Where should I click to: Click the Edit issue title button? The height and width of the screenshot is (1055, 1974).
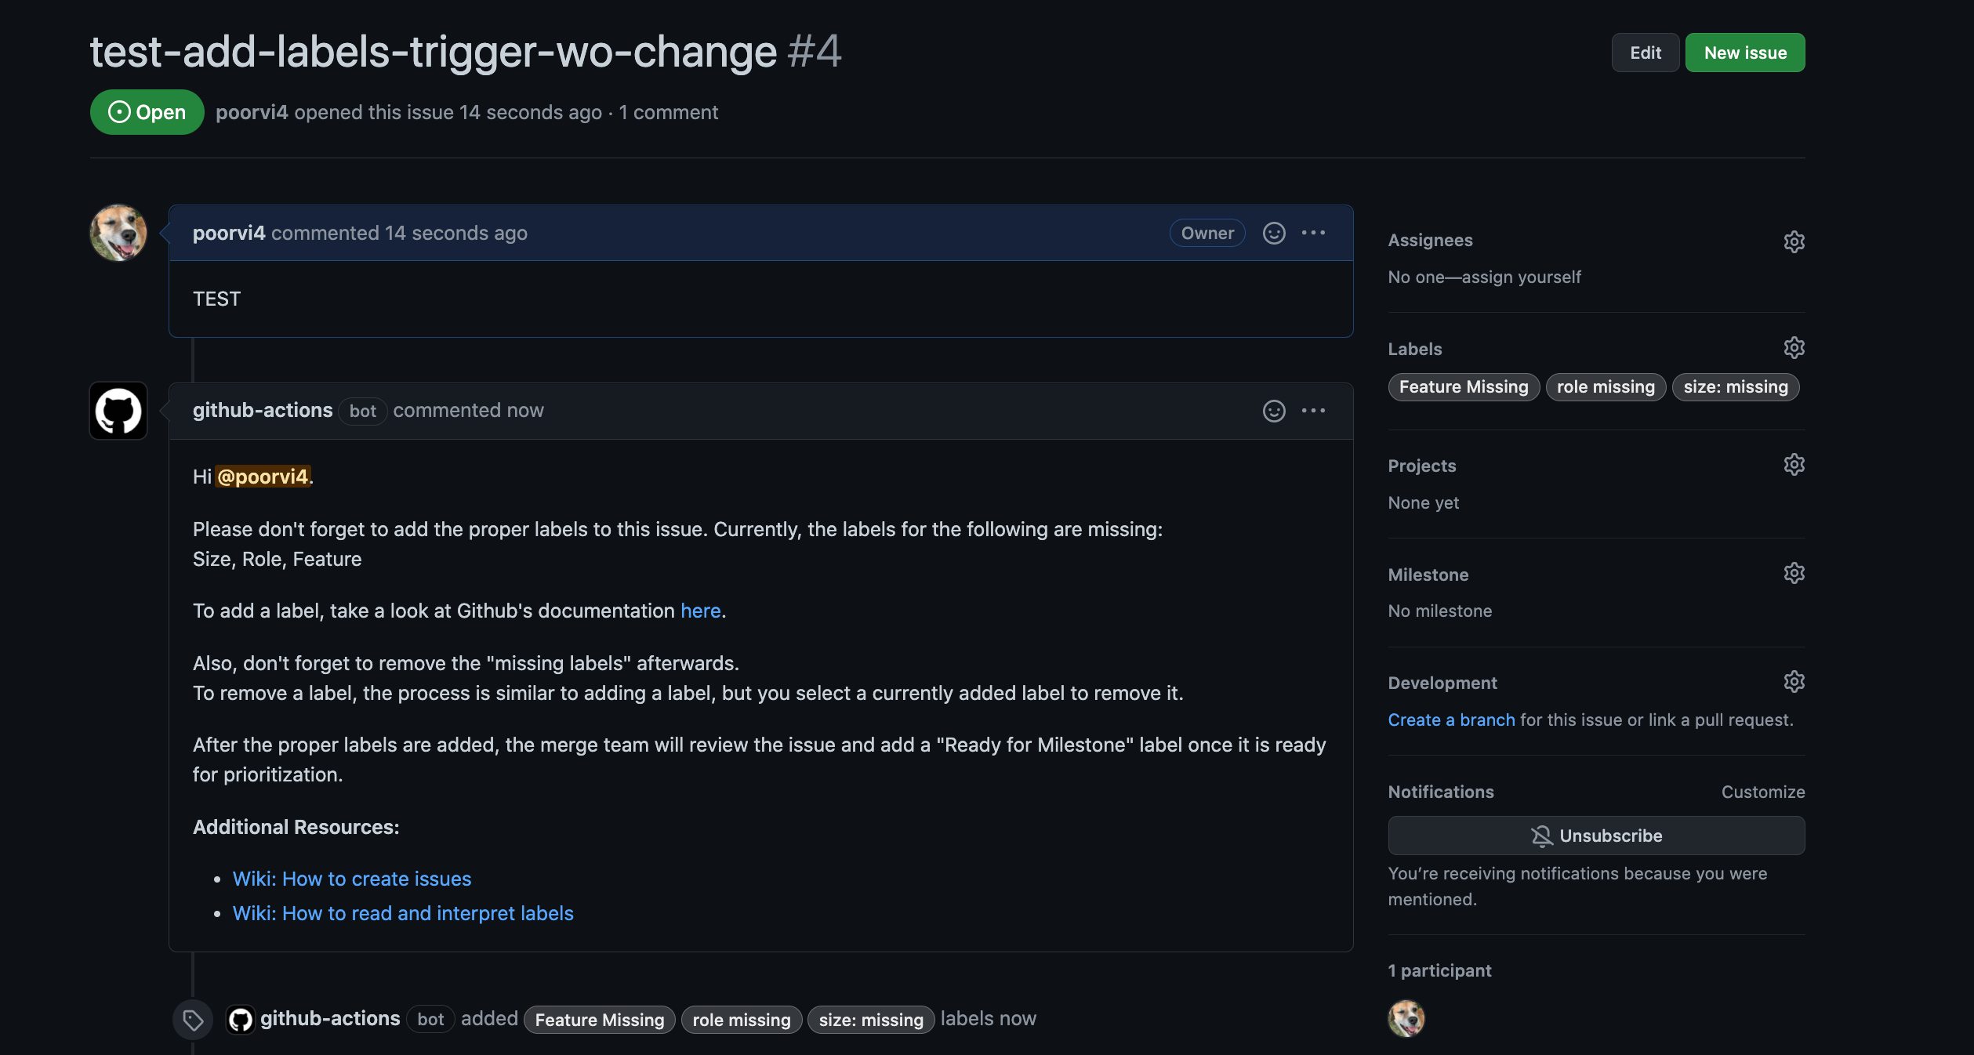pos(1645,53)
